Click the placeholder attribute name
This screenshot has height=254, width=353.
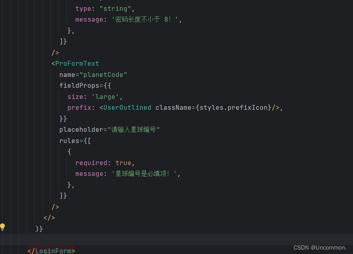click(81, 130)
